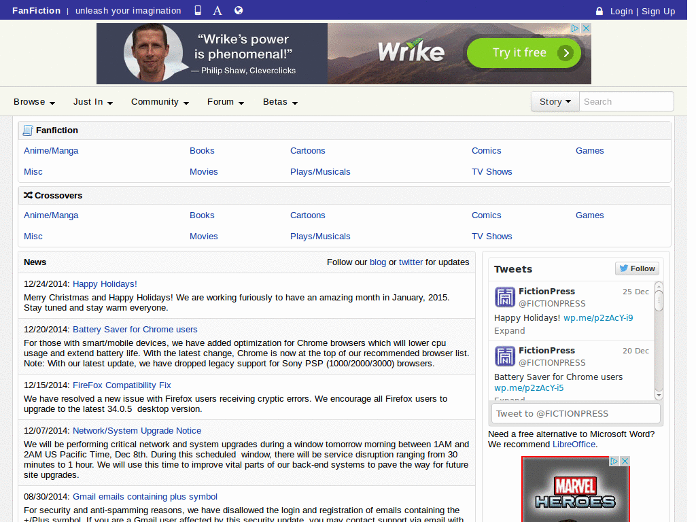696x522 pixels.
Task: Follow FictionPress on Twitter button
Action: tap(637, 268)
